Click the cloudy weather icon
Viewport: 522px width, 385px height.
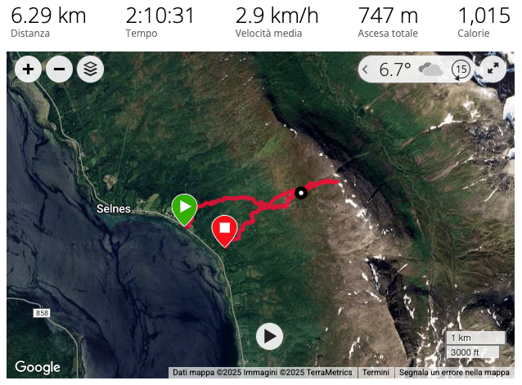click(430, 69)
